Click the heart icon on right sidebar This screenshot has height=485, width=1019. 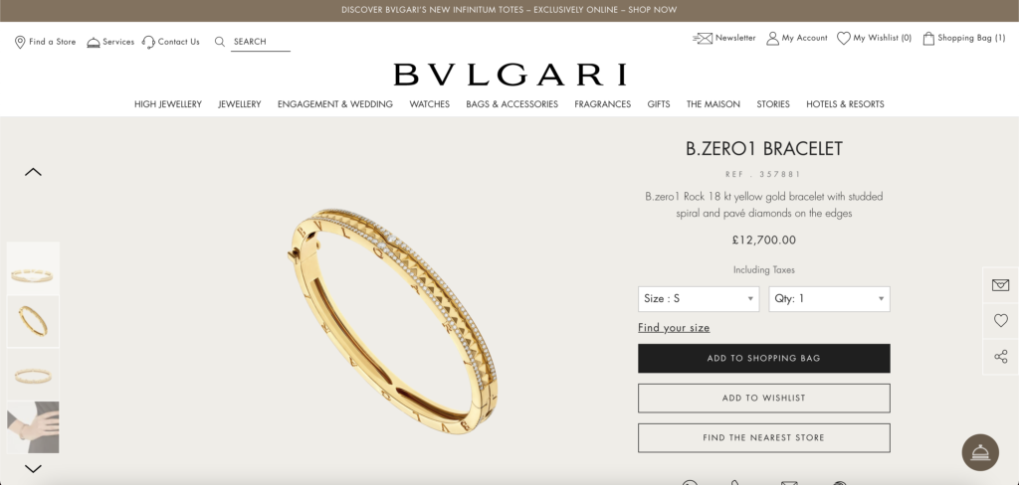(x=1001, y=320)
